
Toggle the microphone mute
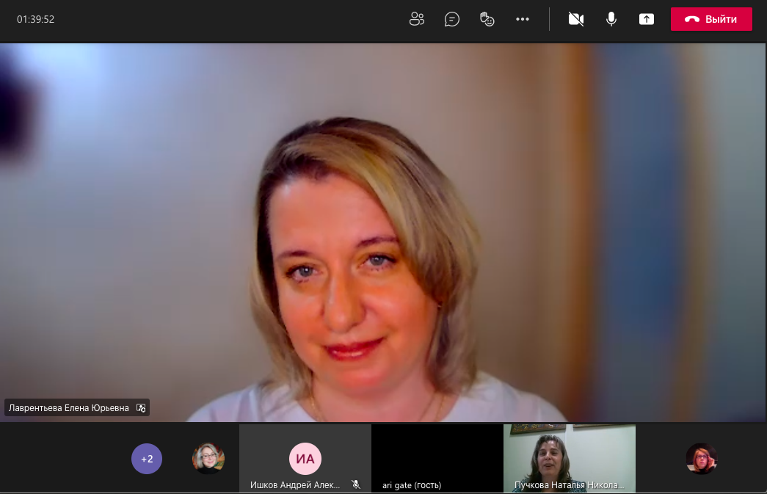(x=611, y=19)
